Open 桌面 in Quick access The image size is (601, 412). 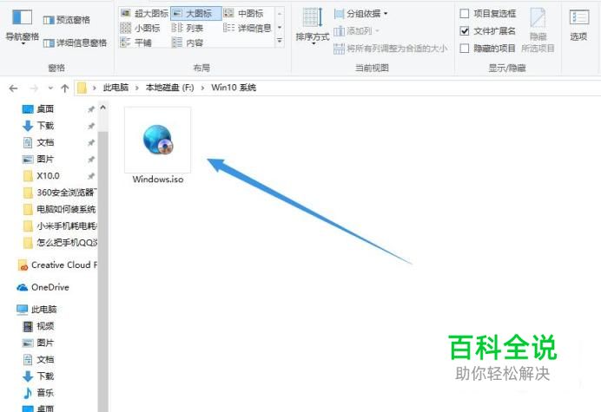[x=45, y=109]
